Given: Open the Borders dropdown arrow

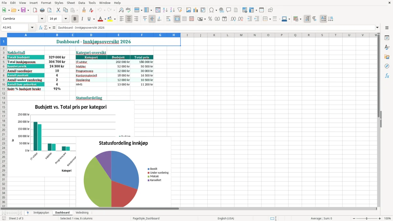Looking at the screenshot, I should tap(270, 19).
